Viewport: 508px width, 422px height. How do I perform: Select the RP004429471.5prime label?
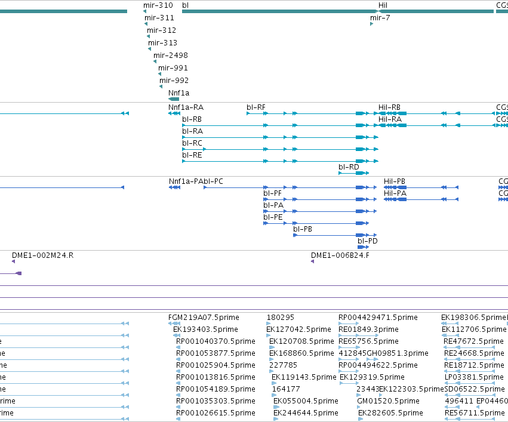(x=378, y=318)
